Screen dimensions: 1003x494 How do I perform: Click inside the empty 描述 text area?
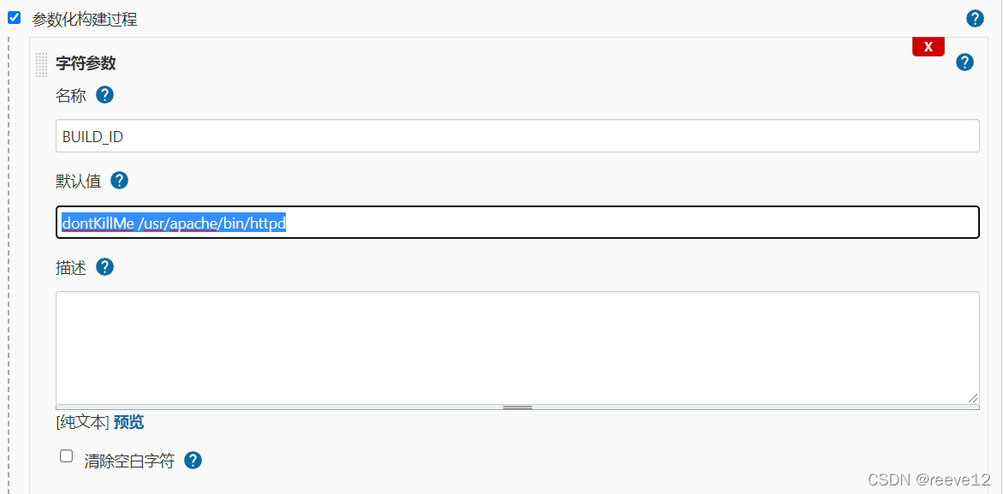[517, 347]
